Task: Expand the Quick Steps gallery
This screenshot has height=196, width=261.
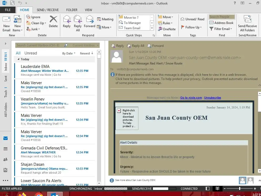Action: tap(152, 28)
